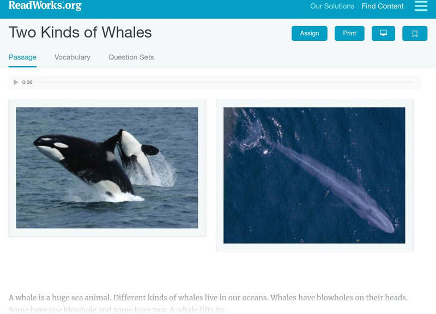Select the Passage tab
The width and height of the screenshot is (436, 314).
[22, 57]
